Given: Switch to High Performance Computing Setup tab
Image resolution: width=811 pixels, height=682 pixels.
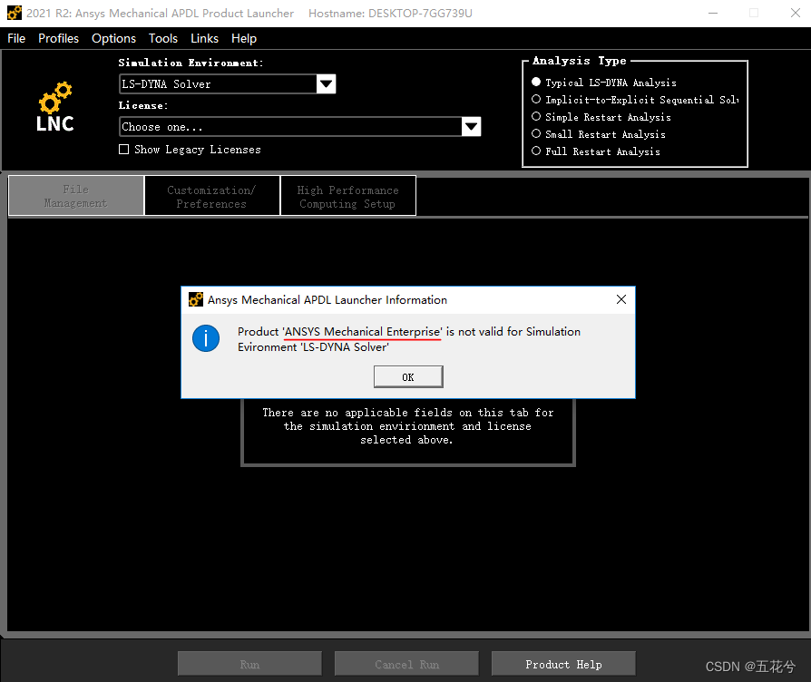Looking at the screenshot, I should click(x=348, y=195).
